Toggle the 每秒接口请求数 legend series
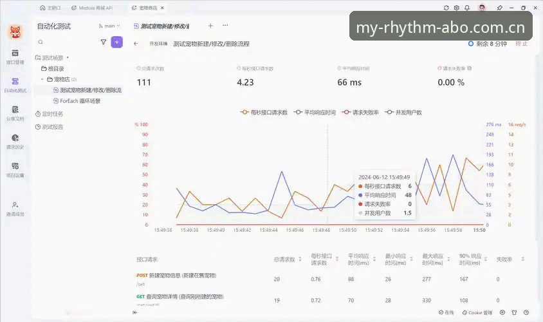 coord(264,112)
